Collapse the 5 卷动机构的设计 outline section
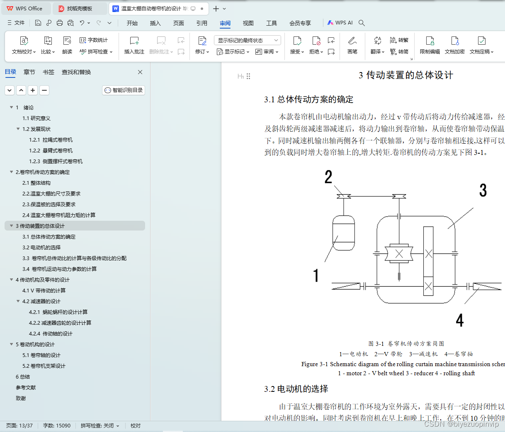The width and height of the screenshot is (505, 432). pyautogui.click(x=12, y=344)
